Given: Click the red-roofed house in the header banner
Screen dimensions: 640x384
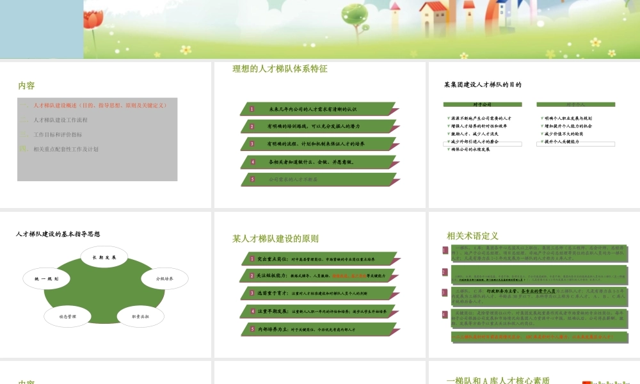Looking at the screenshot, I should [433, 19].
